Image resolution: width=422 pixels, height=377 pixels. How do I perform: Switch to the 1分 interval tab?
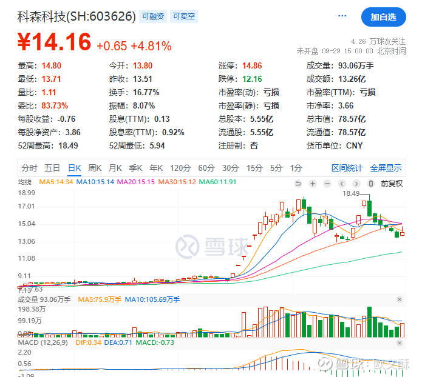coord(296,168)
